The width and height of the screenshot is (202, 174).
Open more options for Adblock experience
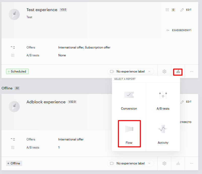pos(192,163)
